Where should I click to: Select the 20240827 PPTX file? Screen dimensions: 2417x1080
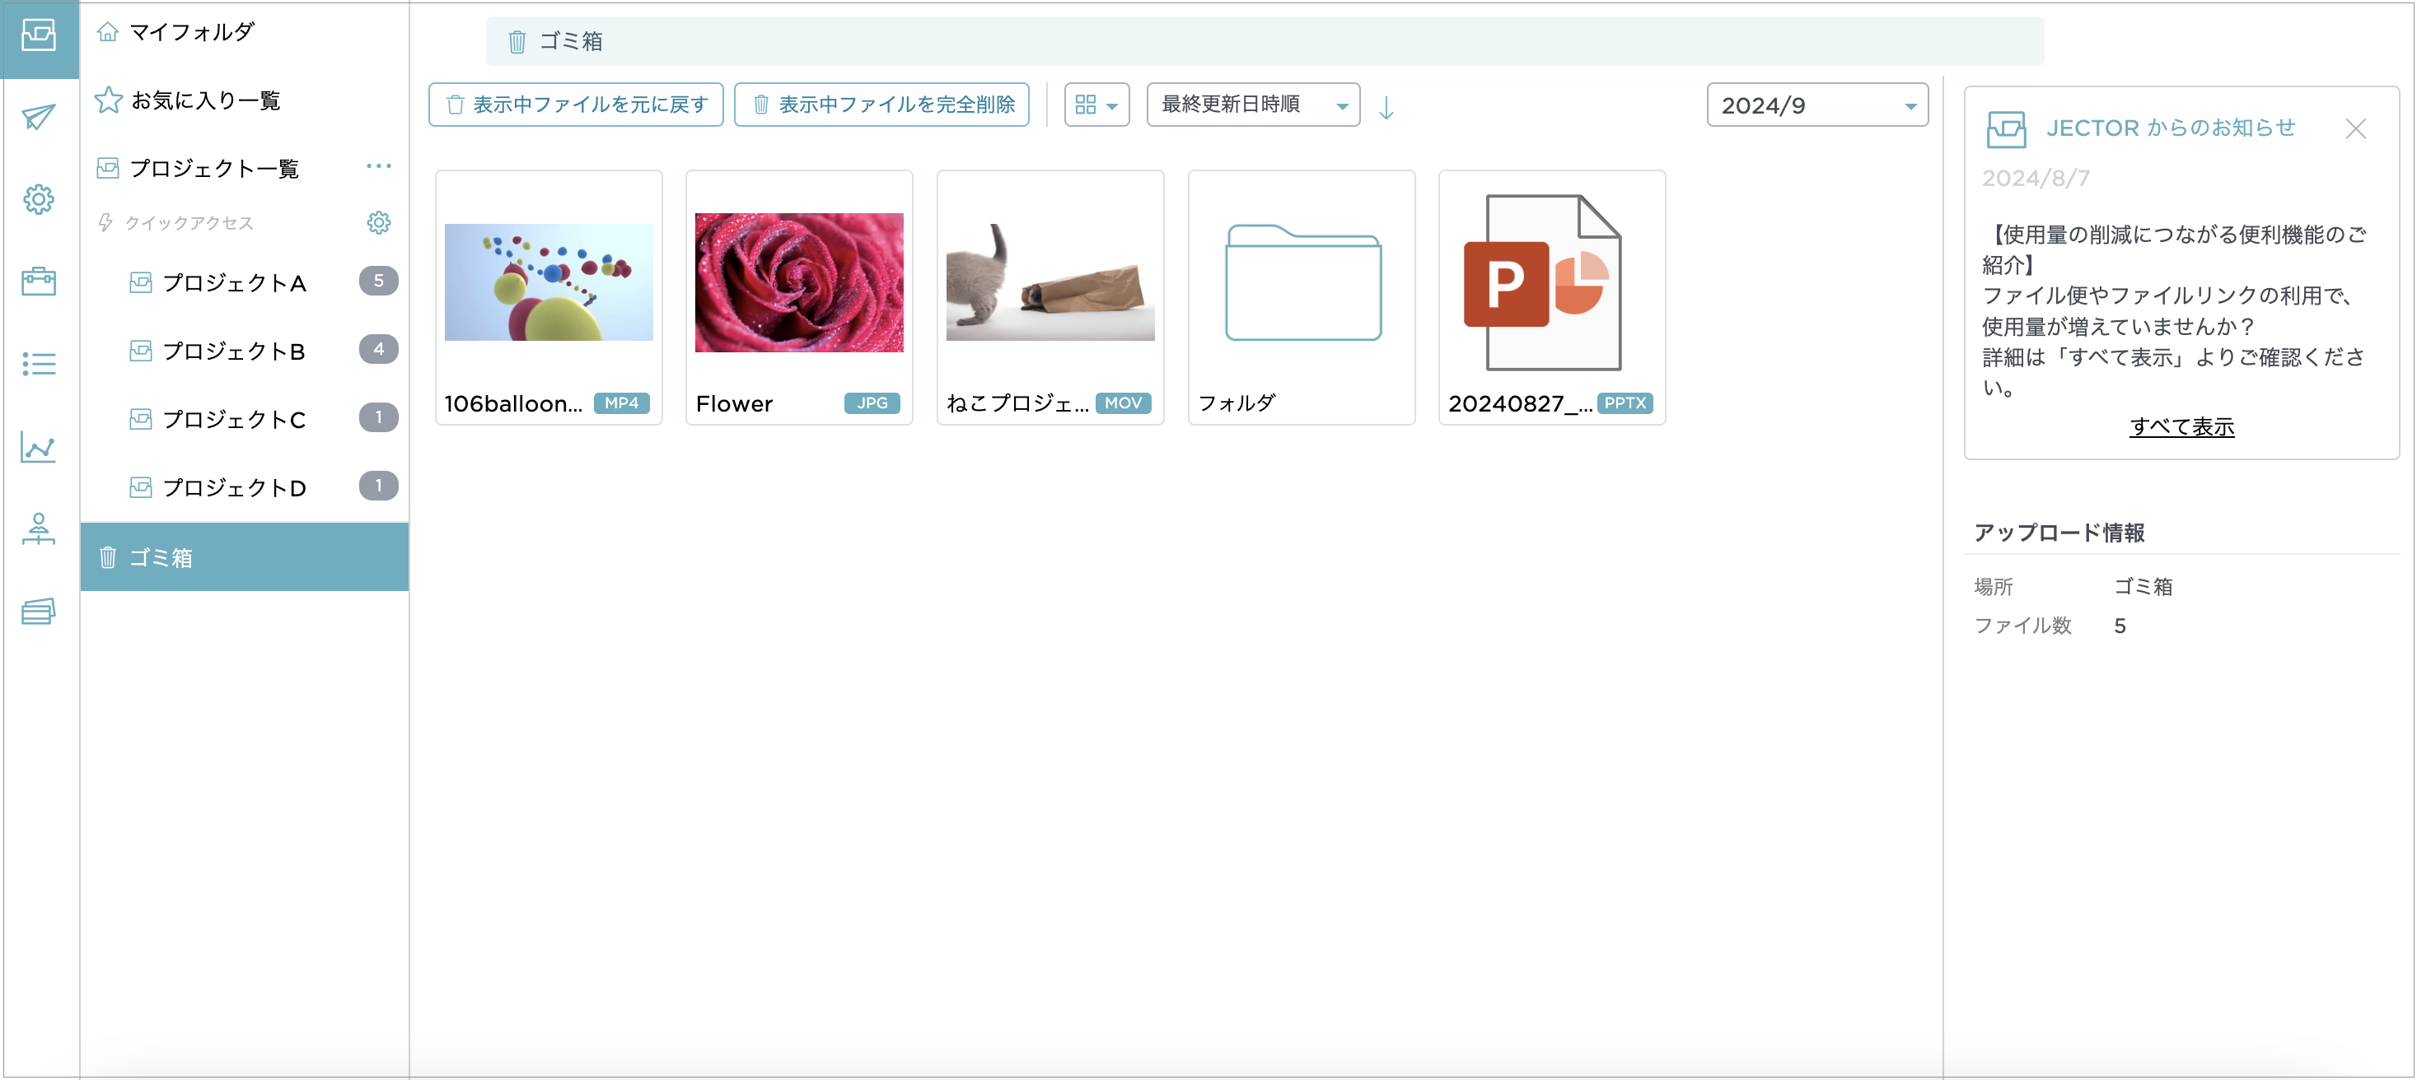(1552, 297)
